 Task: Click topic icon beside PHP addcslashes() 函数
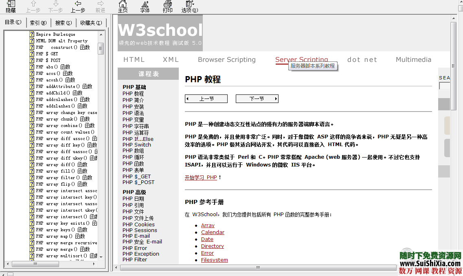[32, 99]
